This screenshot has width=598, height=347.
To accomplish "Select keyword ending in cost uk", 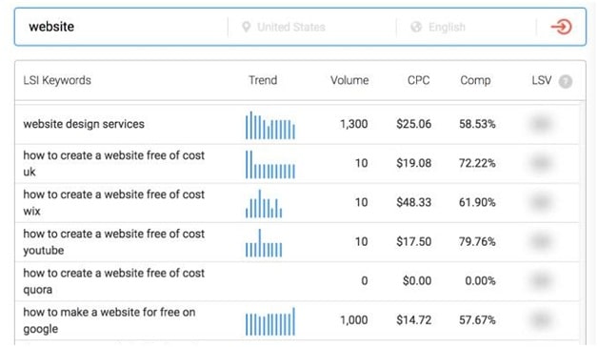I will click(x=114, y=163).
